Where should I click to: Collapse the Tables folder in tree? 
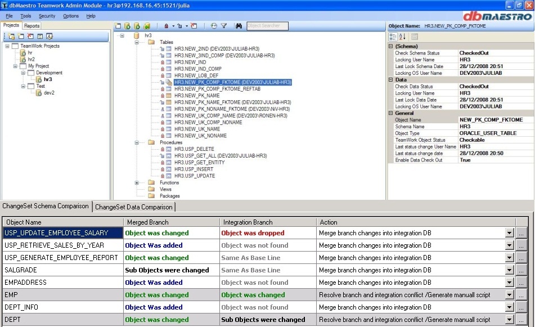[x=137, y=42]
